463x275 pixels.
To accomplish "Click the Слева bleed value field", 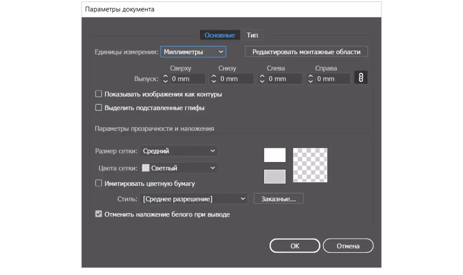I will point(285,79).
